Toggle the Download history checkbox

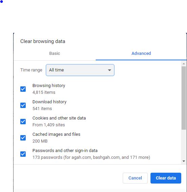pos(23,105)
